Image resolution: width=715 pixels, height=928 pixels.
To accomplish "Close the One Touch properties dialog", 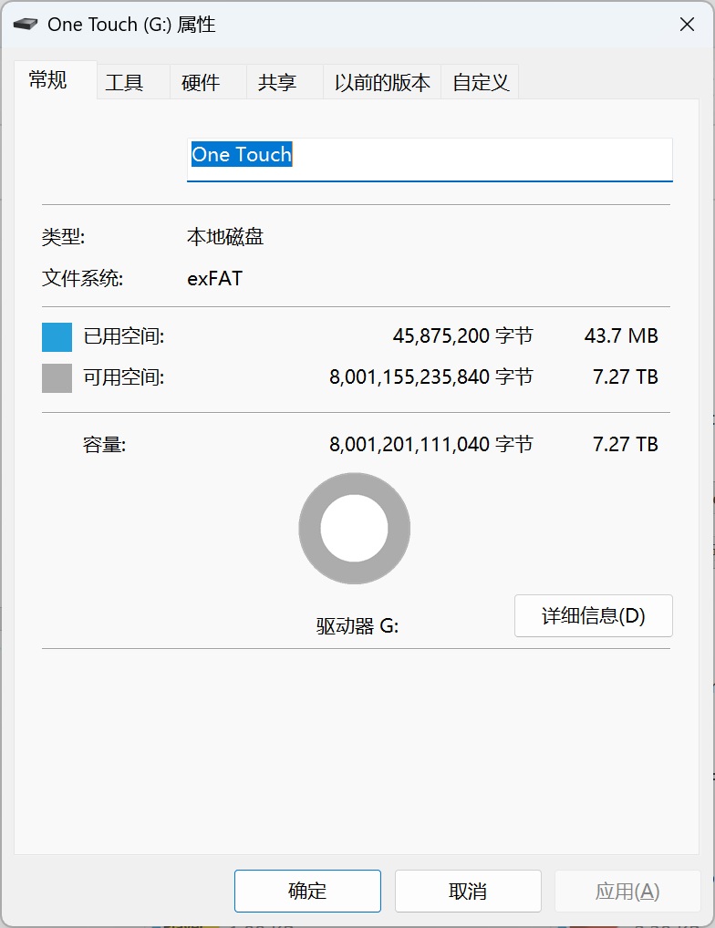I will click(687, 25).
